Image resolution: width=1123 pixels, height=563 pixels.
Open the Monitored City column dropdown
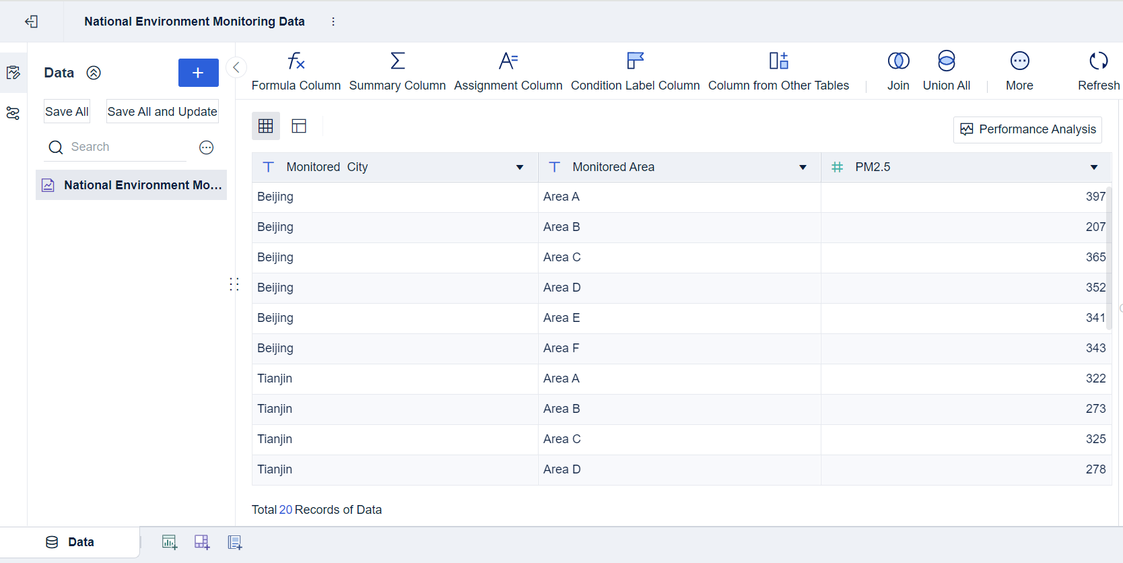pos(520,168)
